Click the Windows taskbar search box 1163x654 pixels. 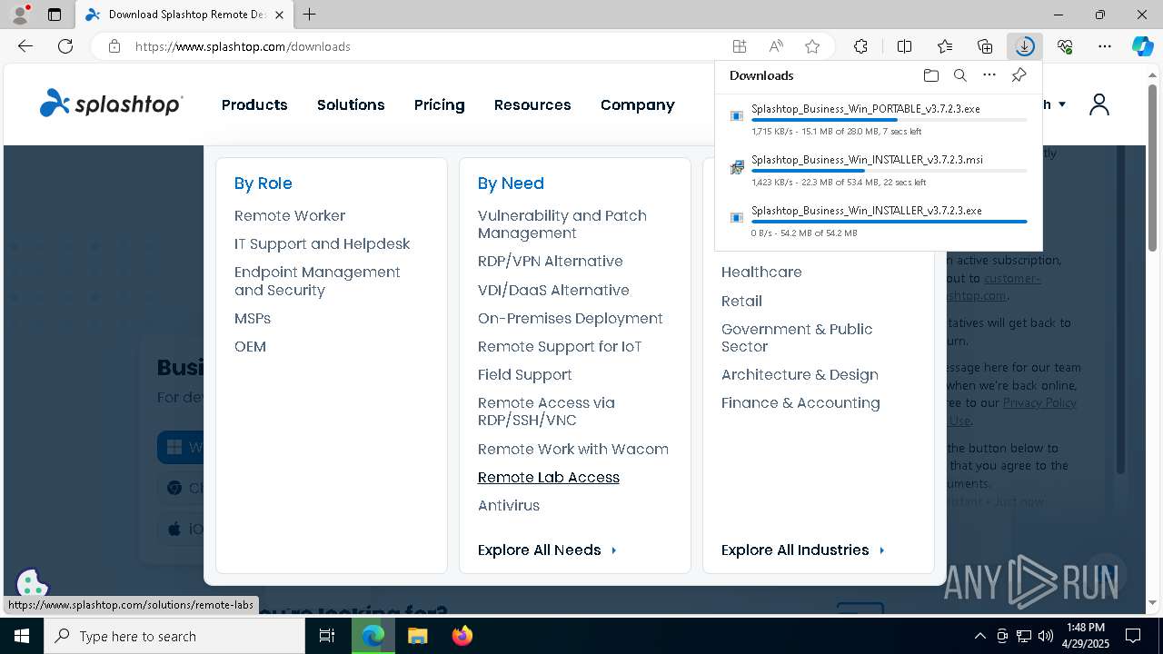(x=174, y=636)
